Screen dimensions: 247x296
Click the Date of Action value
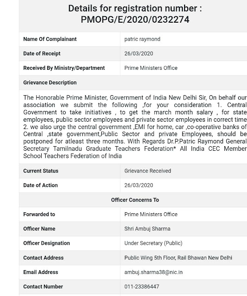(139, 185)
